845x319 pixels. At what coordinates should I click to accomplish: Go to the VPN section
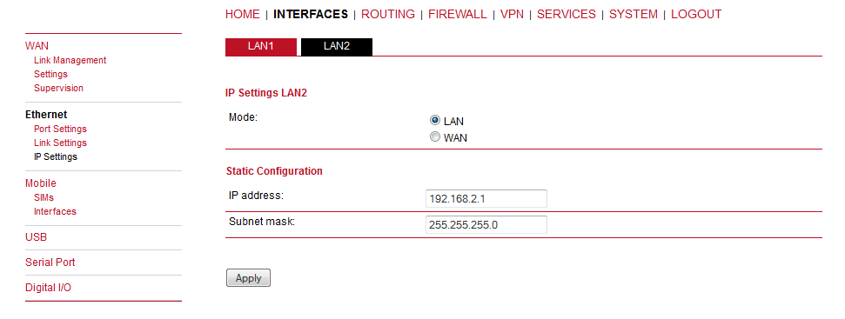[512, 15]
